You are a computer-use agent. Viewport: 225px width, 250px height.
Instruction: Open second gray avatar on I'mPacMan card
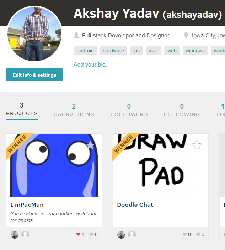(x=25, y=234)
